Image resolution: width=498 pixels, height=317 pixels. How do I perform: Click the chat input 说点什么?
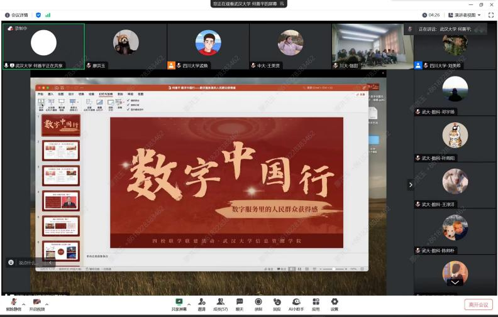click(28, 262)
